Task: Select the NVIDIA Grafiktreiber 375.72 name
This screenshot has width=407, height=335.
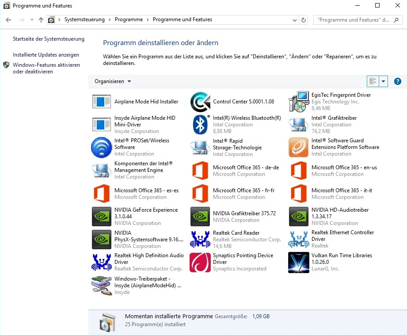Action: pyautogui.click(x=244, y=213)
